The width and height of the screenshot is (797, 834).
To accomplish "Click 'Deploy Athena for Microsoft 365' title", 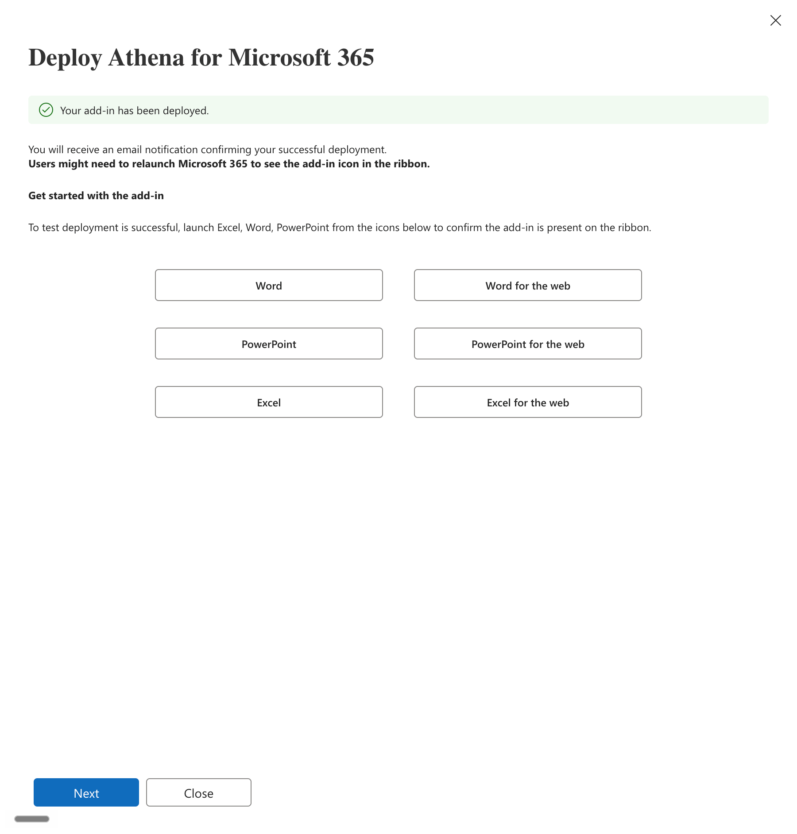I will click(x=201, y=58).
